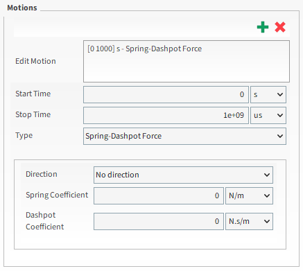The image size is (303, 271).
Task: Open the Dashpot Coefficient N.s/m unit dropdown
Action: [x=249, y=221]
